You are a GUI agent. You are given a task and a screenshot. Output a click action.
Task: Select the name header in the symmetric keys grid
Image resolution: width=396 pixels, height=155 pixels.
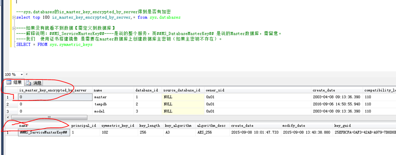tap(44, 126)
